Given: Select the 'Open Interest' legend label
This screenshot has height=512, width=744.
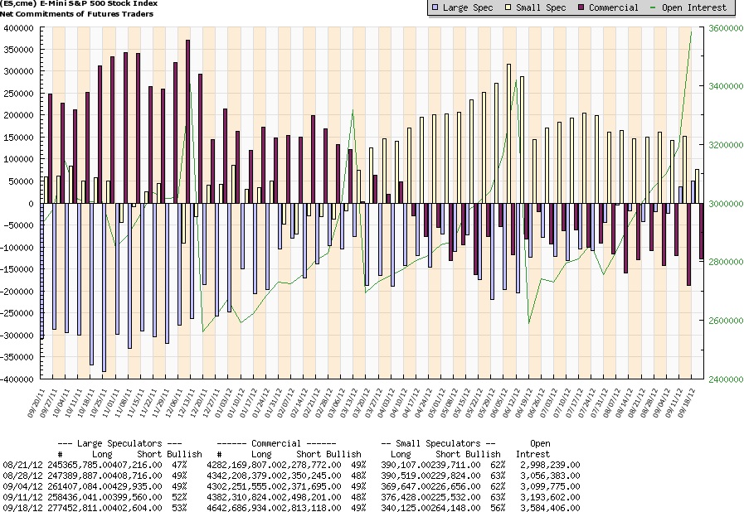Looking at the screenshot, I should coord(694,7).
